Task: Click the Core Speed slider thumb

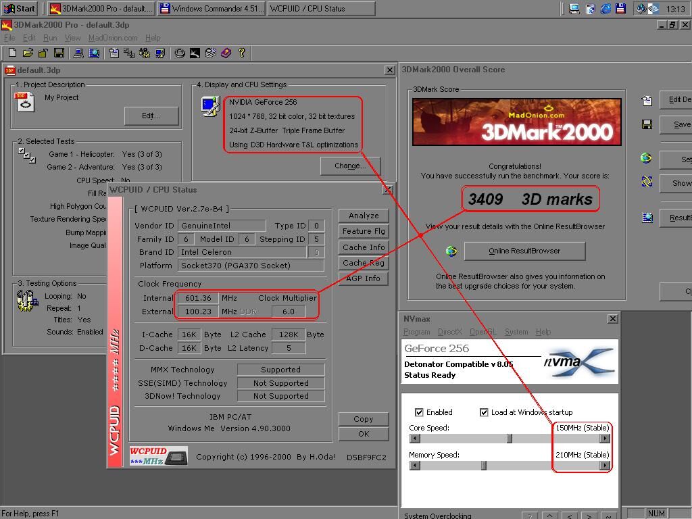Action: pyautogui.click(x=510, y=439)
